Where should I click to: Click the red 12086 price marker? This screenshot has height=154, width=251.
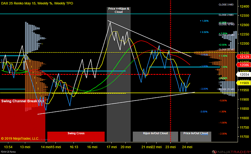click(x=244, y=65)
